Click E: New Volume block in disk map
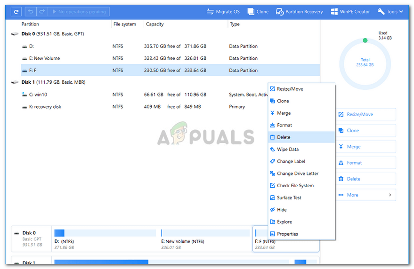 (x=205, y=239)
